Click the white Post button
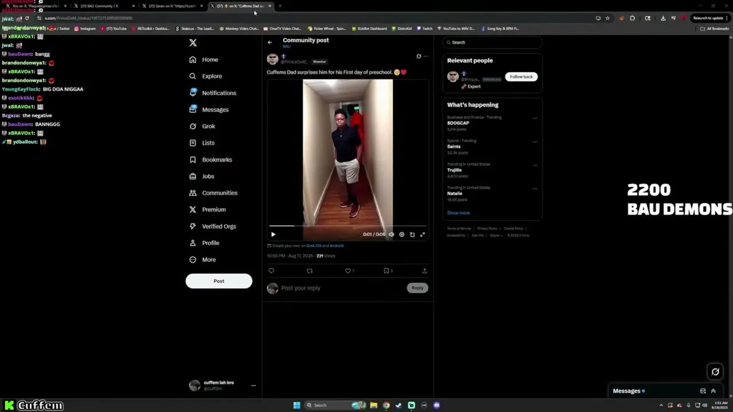This screenshot has width=733, height=412. click(219, 281)
